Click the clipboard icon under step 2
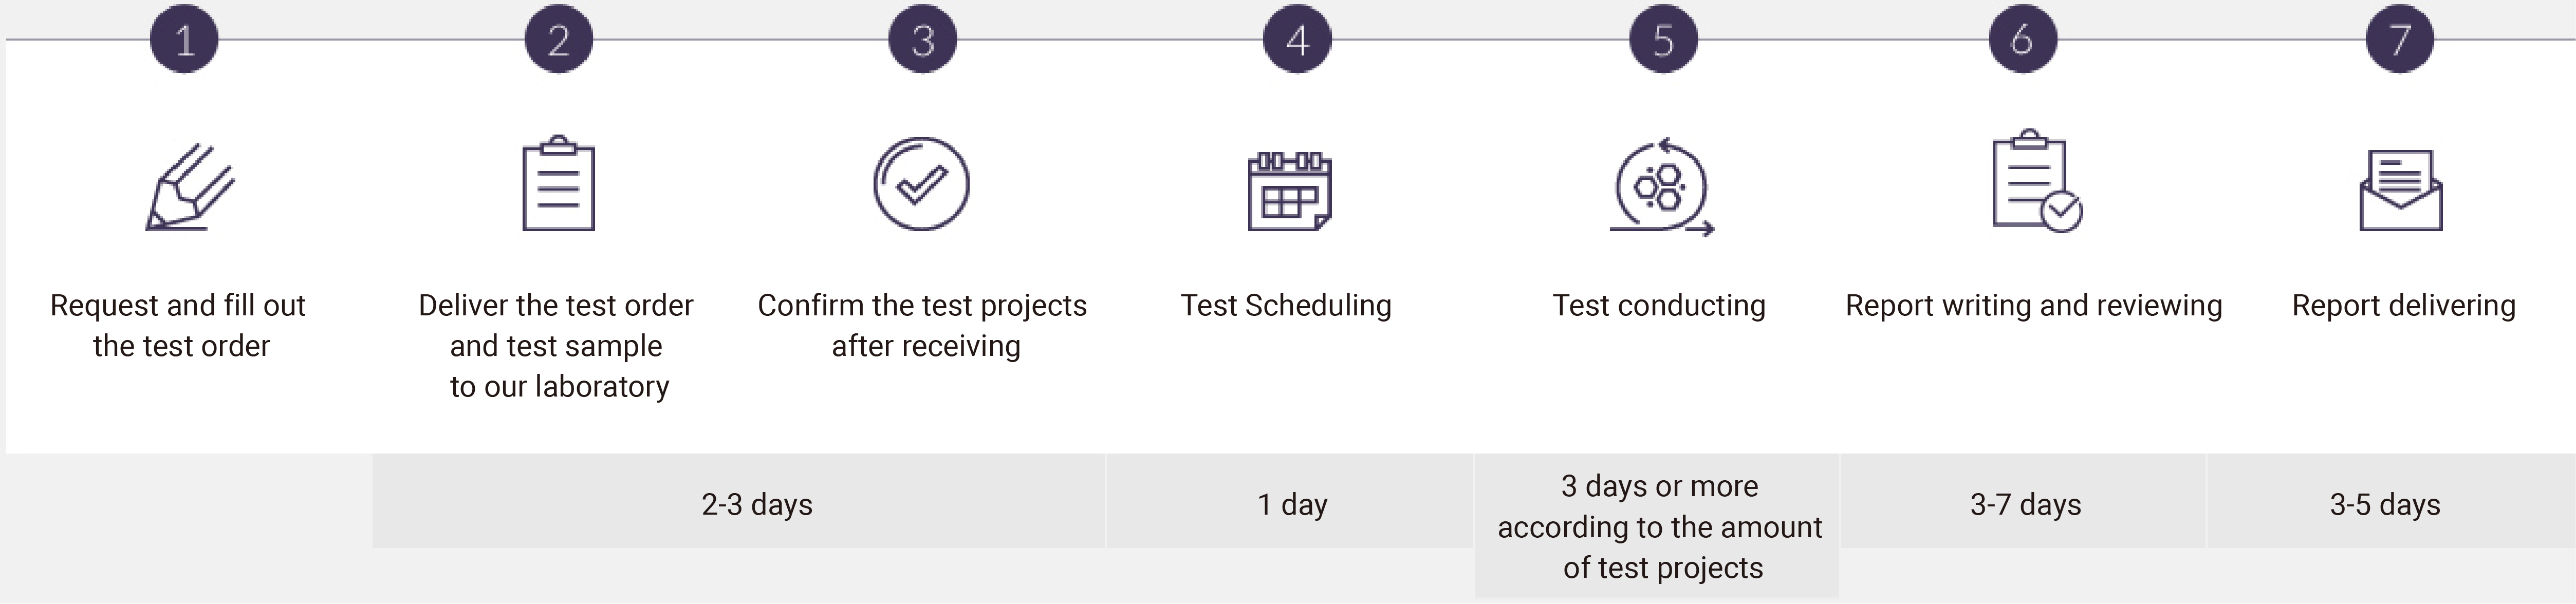2576x604 pixels. (x=559, y=183)
